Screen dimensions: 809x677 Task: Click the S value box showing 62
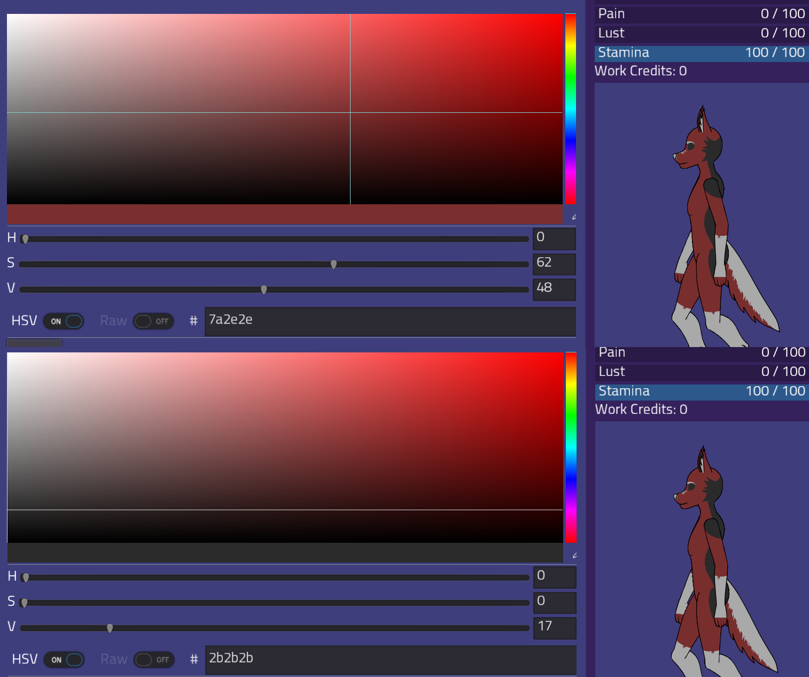(x=554, y=264)
